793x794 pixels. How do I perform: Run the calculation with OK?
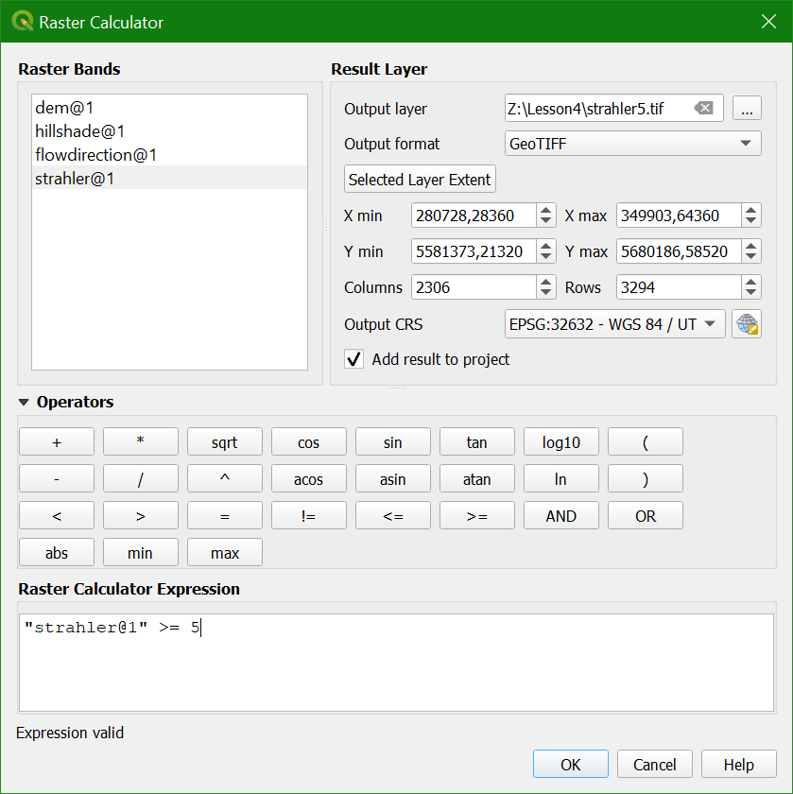coord(570,764)
